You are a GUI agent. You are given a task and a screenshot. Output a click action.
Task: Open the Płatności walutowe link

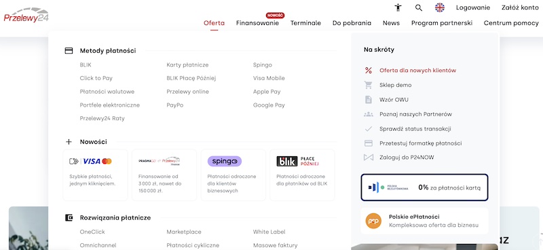(107, 92)
